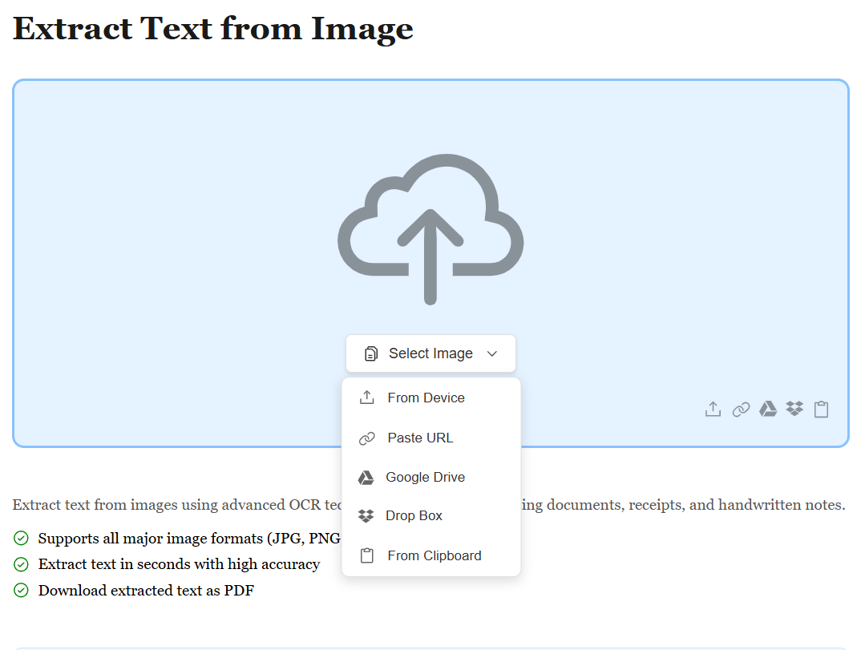This screenshot has height=650, width=865.
Task: Click the Extract Text from Image heading
Action: [x=213, y=29]
